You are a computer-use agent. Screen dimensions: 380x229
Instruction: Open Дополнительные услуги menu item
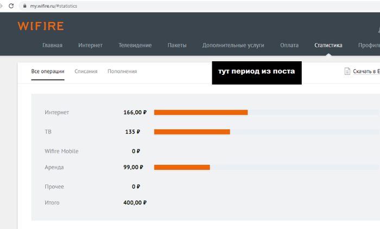click(x=233, y=45)
